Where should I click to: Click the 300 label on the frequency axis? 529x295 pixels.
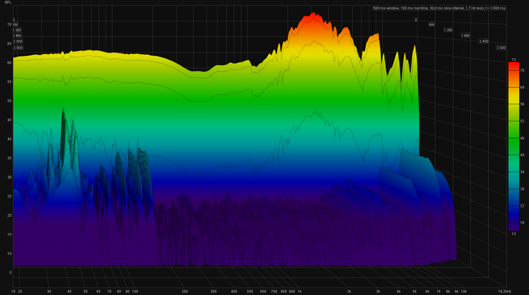214,291
